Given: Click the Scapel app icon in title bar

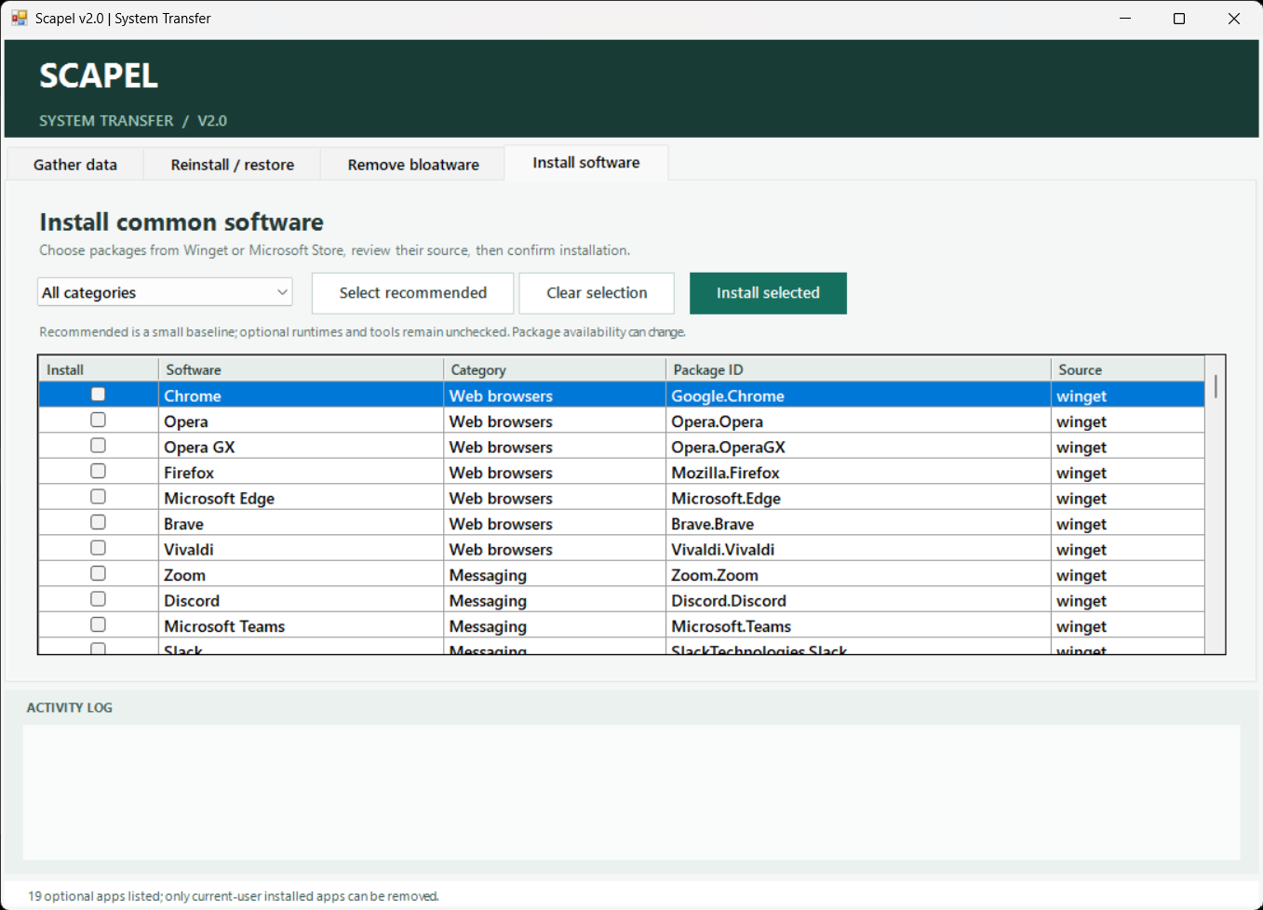Looking at the screenshot, I should 20,18.
